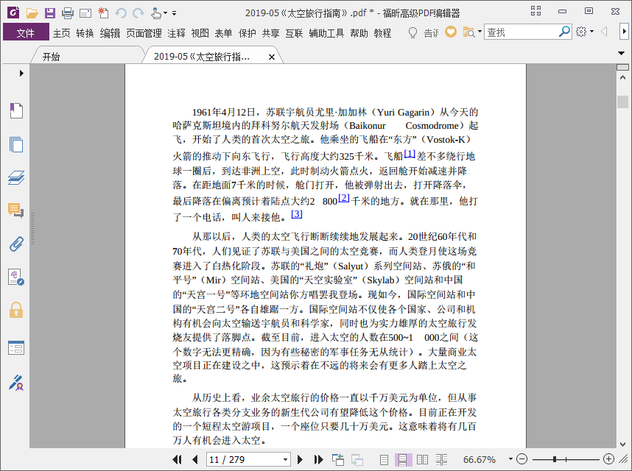
Task: Enable single page view mode
Action: pyautogui.click(x=384, y=459)
